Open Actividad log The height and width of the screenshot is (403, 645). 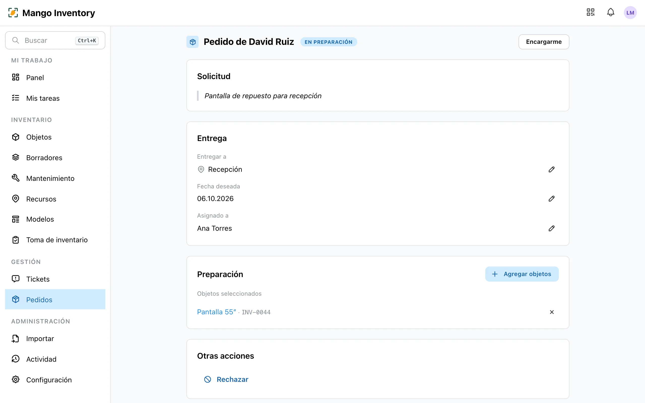pos(55,359)
